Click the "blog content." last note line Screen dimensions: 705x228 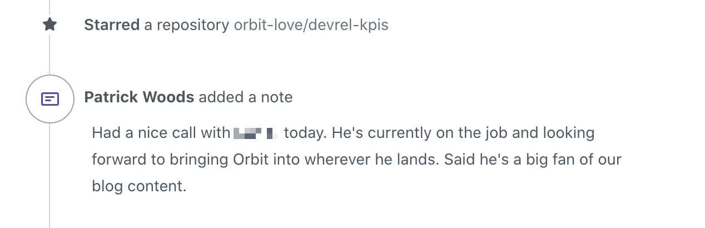pyautogui.click(x=138, y=186)
